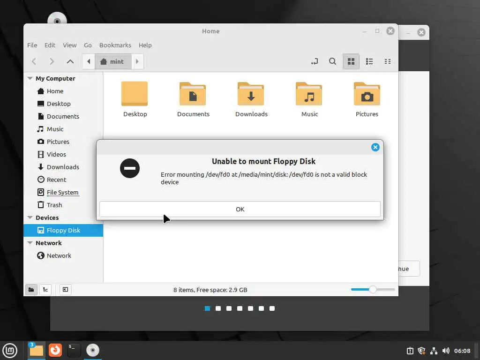The image size is (480, 360).
Task: Open Documents in the sidebar
Action: [63, 116]
